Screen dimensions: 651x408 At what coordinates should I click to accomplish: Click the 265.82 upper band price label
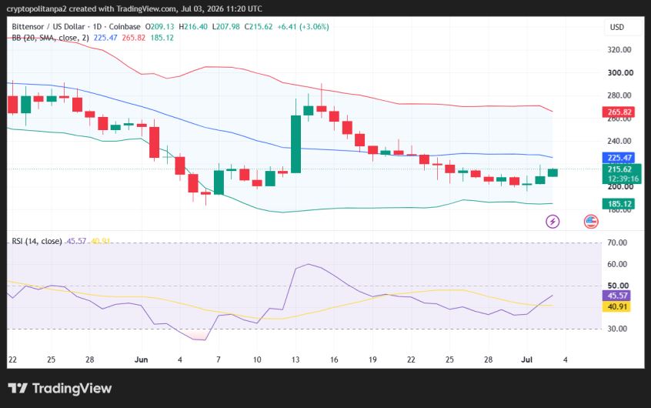(x=619, y=112)
